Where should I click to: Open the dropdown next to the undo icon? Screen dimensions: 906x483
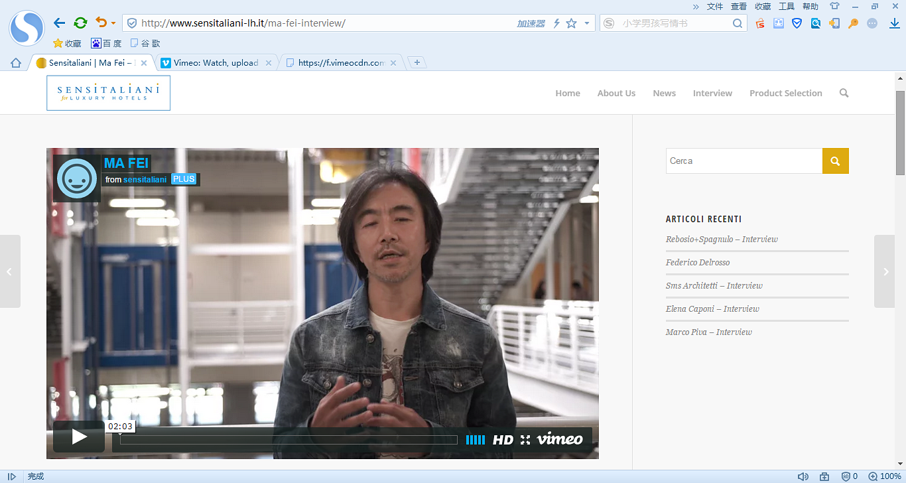point(113,23)
